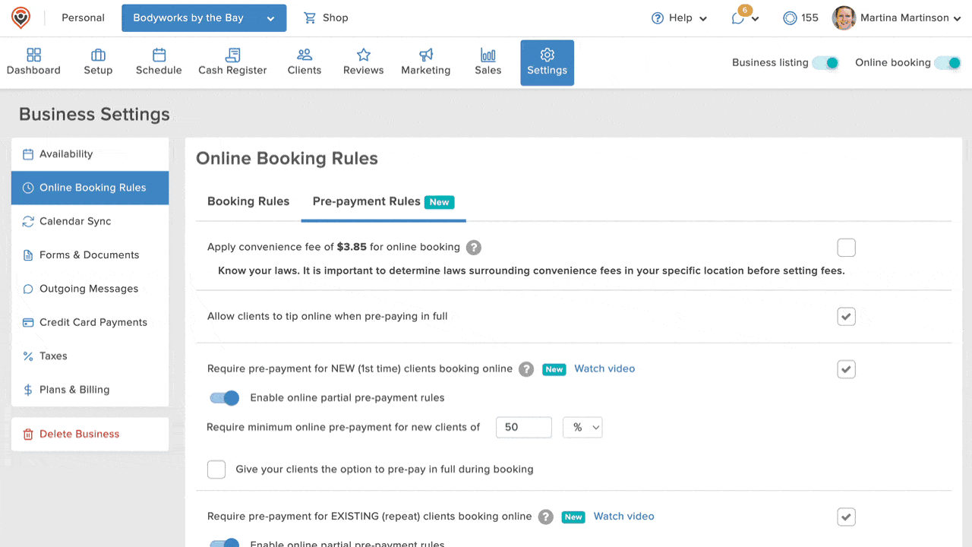Open the Setup briefcase icon
972x547 pixels.
tap(98, 55)
